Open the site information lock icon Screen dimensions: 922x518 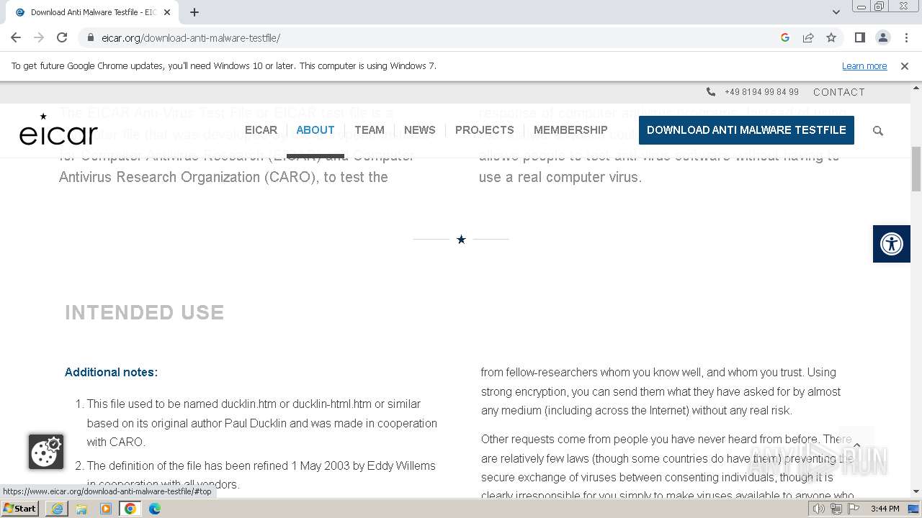point(90,37)
